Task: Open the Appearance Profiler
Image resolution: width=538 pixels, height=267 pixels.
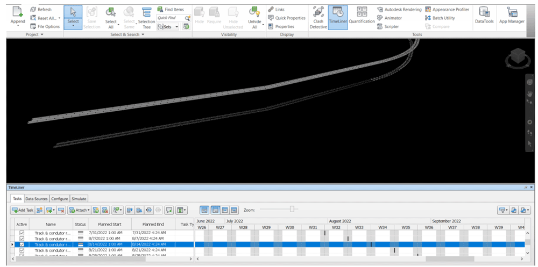Action: pos(447,10)
